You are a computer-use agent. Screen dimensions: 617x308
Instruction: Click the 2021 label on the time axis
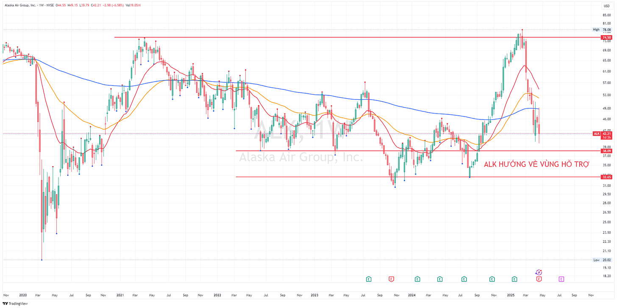tap(120, 294)
